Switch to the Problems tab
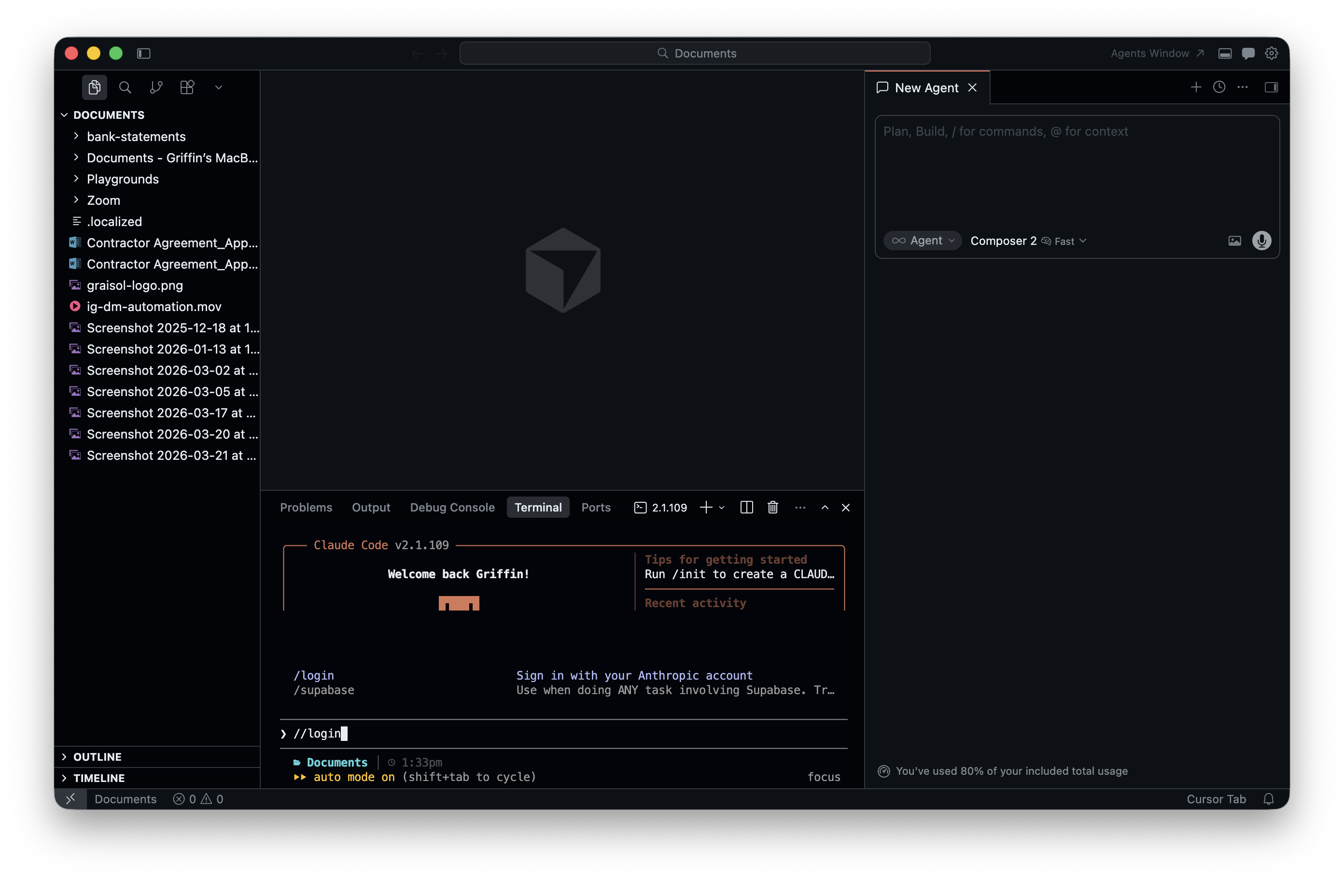Viewport: 1344px width, 881px height. pyautogui.click(x=306, y=507)
